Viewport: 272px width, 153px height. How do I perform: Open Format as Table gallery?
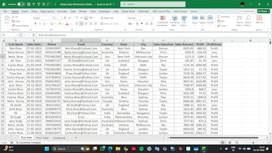point(174,21)
